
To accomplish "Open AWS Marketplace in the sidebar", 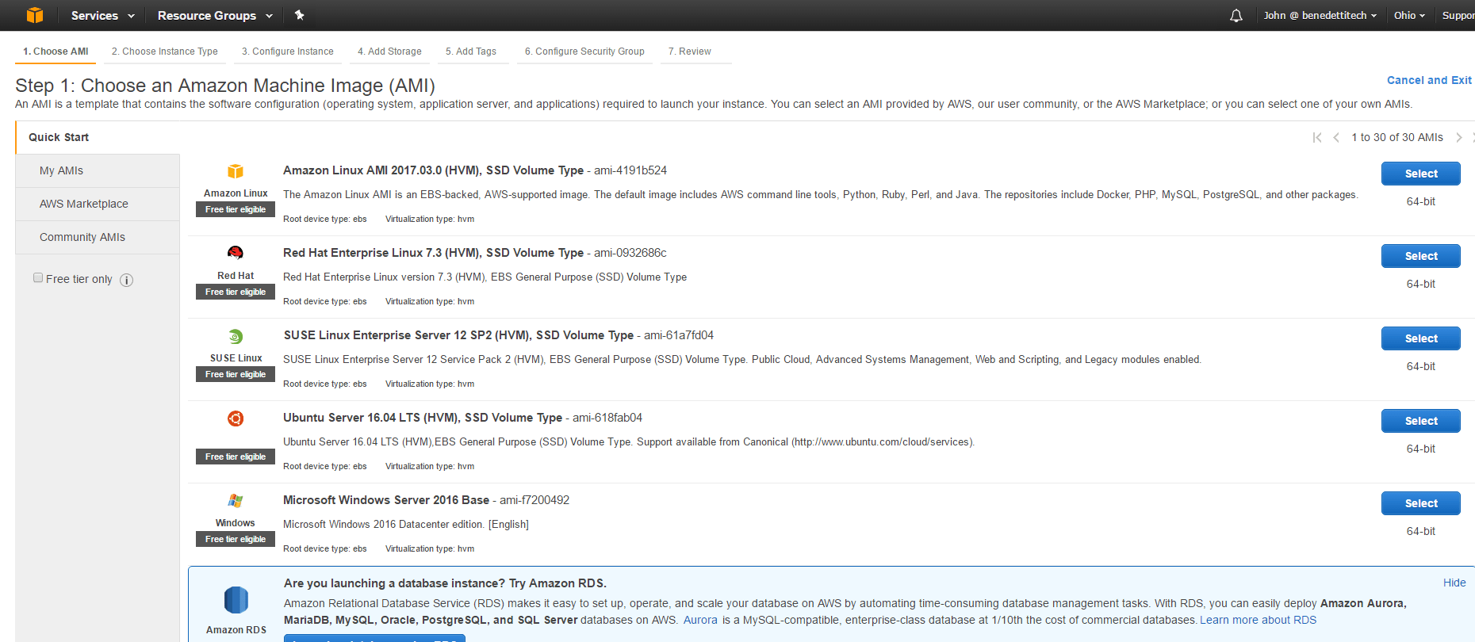I will pos(98,204).
